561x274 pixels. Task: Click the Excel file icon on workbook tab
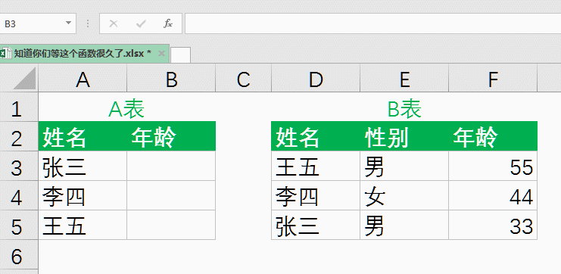[6, 53]
